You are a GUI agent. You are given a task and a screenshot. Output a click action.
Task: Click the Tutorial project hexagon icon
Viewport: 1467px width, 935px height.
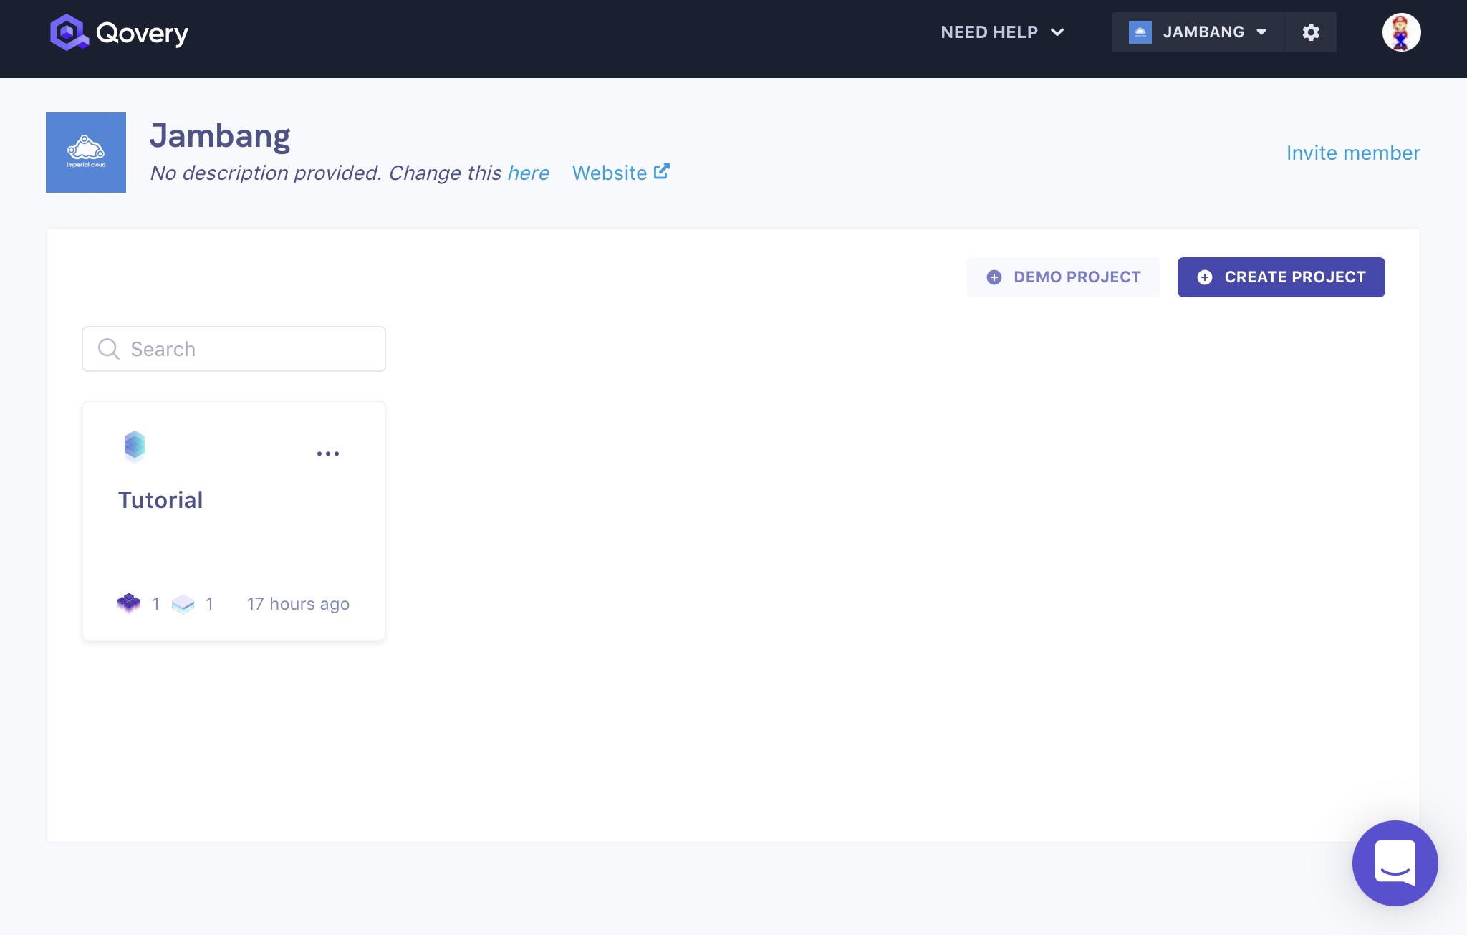click(x=135, y=446)
